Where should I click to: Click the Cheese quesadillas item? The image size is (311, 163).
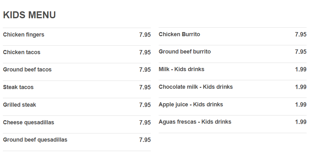click(x=28, y=122)
